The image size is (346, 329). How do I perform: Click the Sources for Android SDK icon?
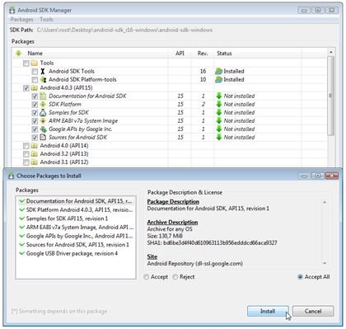tap(43, 138)
